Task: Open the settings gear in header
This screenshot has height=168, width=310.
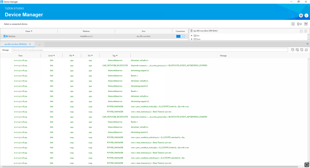Action: pos(301,16)
